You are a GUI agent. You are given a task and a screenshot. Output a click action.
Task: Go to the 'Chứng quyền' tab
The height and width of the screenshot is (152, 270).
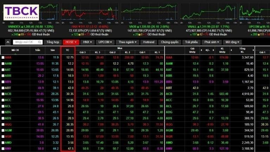pyautogui.click(x=169, y=42)
